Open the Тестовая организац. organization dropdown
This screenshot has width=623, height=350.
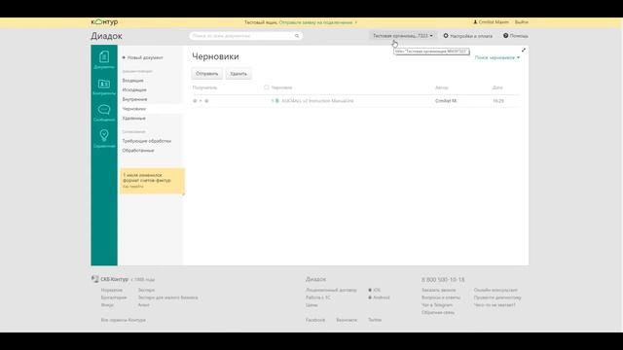point(402,36)
